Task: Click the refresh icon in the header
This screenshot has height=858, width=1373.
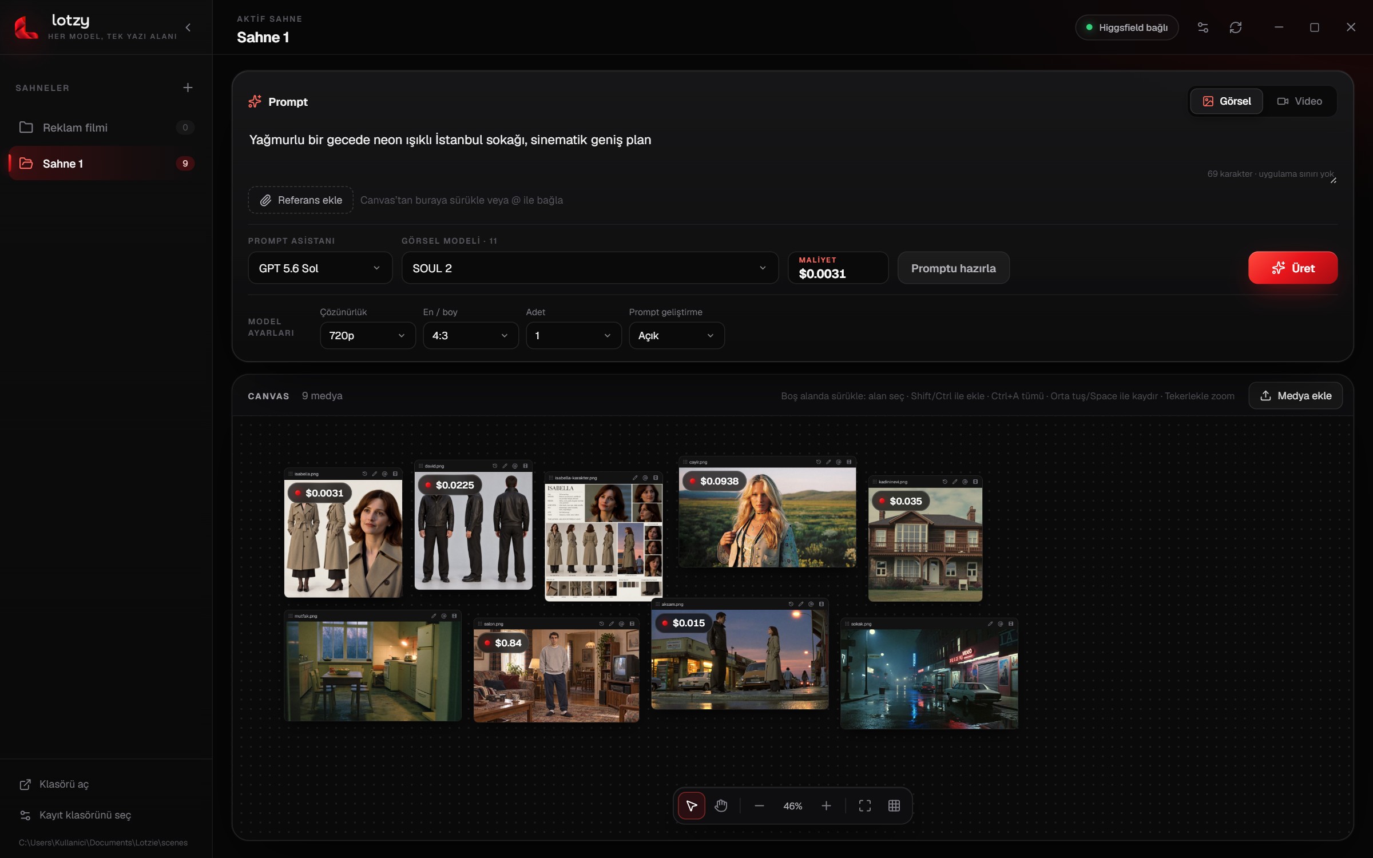Action: (x=1236, y=27)
